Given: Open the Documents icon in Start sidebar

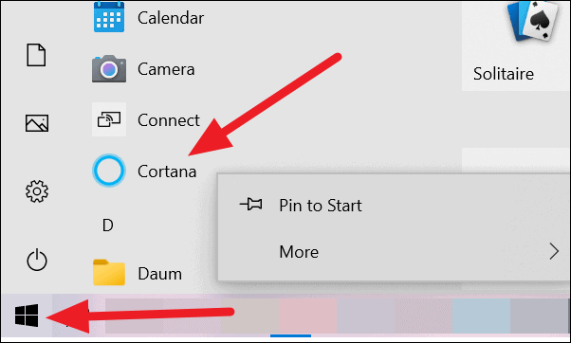Looking at the screenshot, I should click(x=36, y=55).
